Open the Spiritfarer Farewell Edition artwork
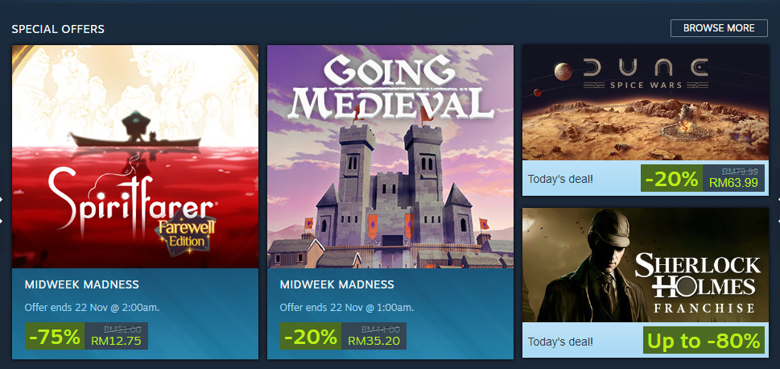Image resolution: width=780 pixels, height=369 pixels. click(x=135, y=156)
